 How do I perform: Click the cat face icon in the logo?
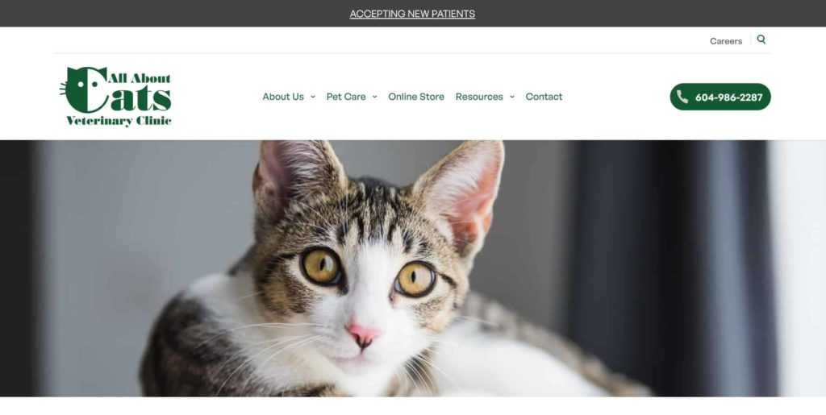point(83,89)
